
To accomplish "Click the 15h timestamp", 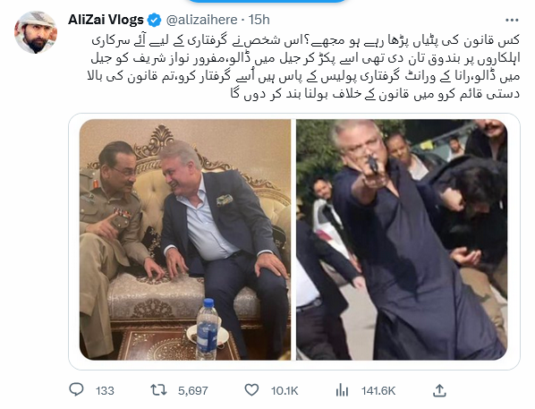I will point(259,20).
